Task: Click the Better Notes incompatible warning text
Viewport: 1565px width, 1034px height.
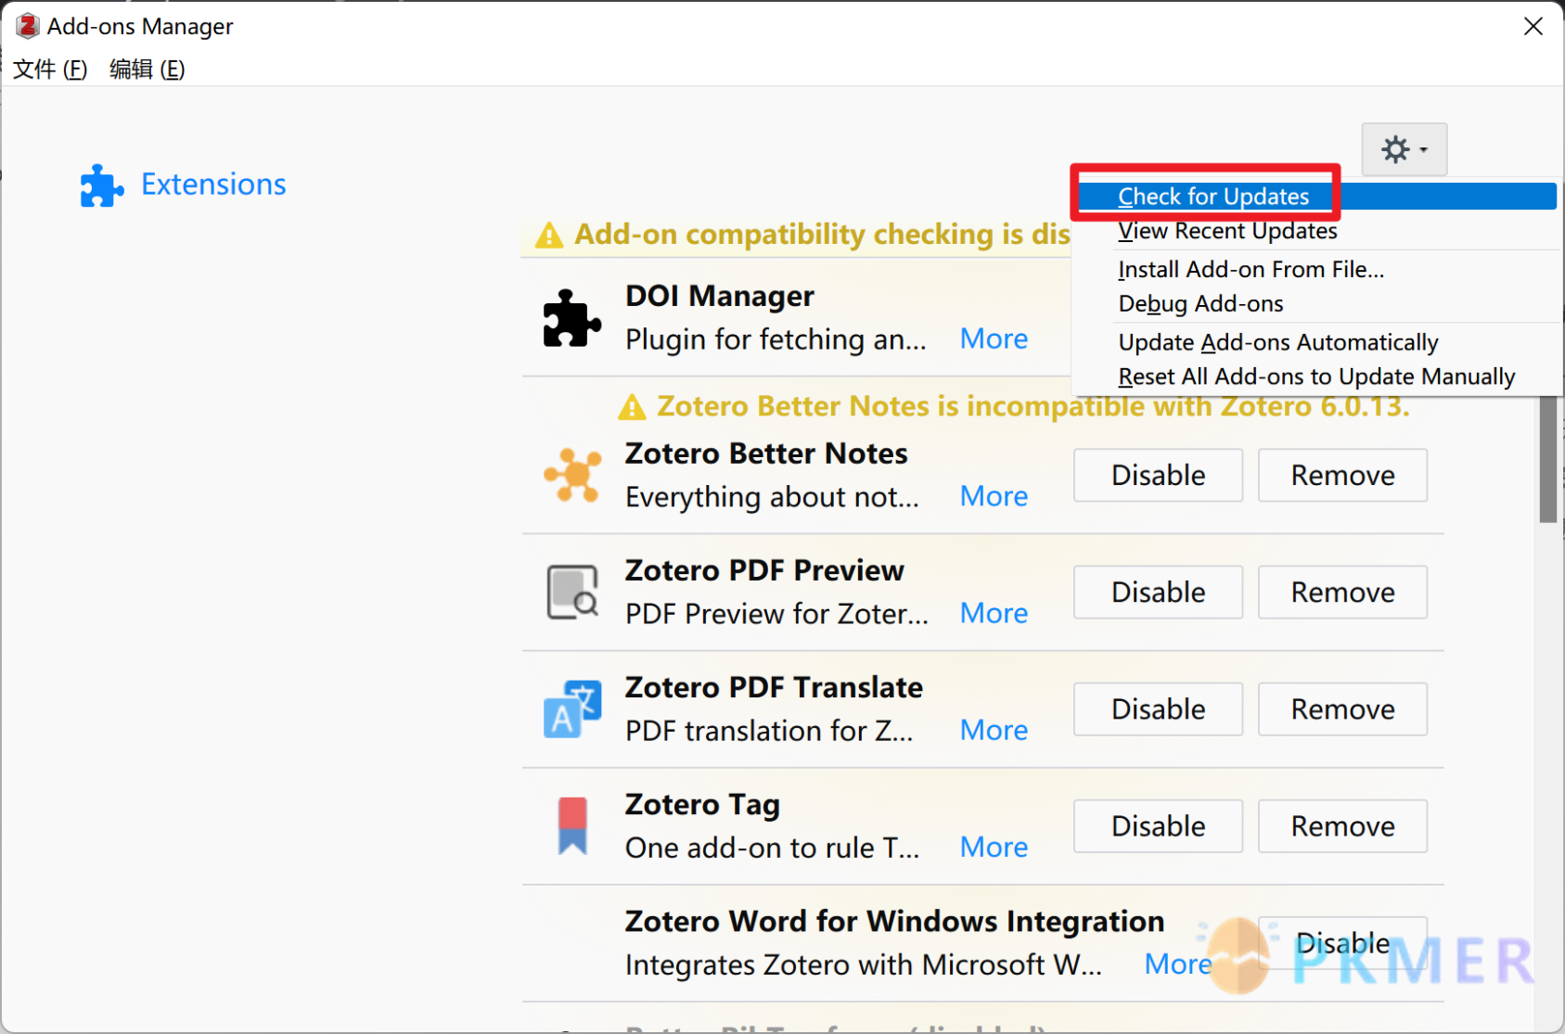Action: coord(1033,406)
